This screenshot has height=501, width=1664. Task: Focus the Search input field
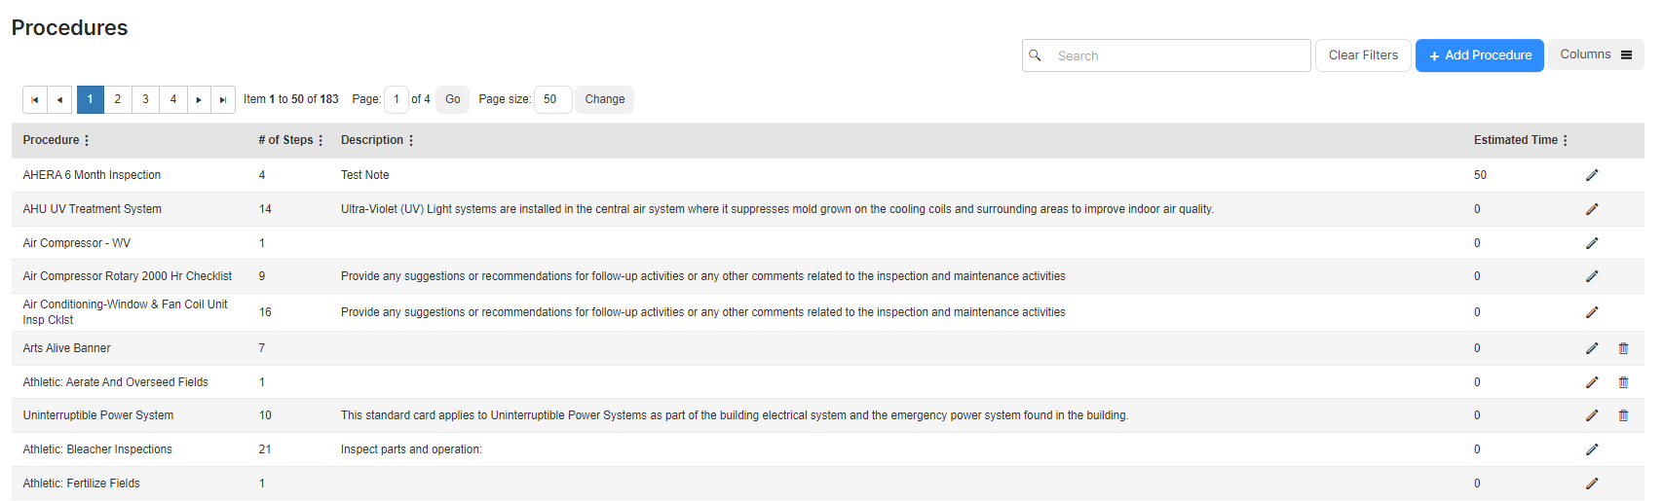[1166, 55]
